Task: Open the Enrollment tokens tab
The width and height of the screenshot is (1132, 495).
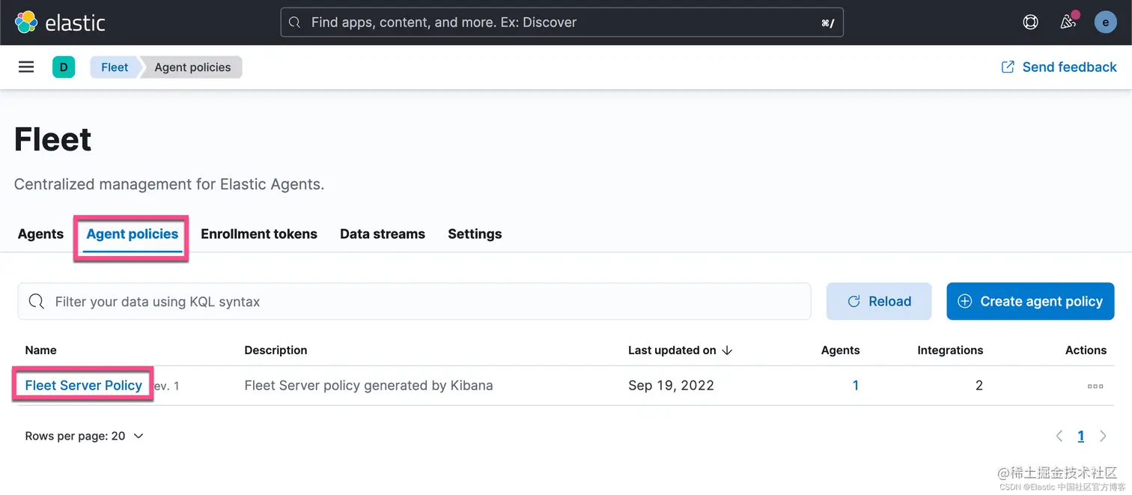Action: coord(259,234)
